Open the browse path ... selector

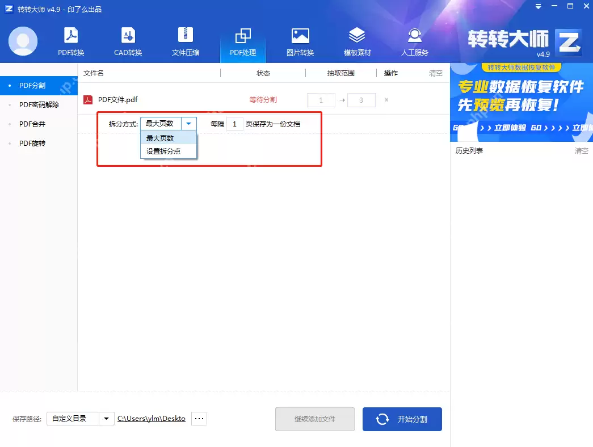199,418
